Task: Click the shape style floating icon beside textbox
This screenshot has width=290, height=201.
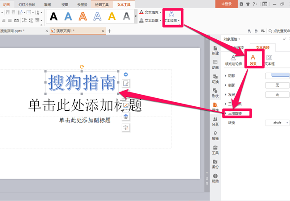Action: pyautogui.click(x=126, y=83)
